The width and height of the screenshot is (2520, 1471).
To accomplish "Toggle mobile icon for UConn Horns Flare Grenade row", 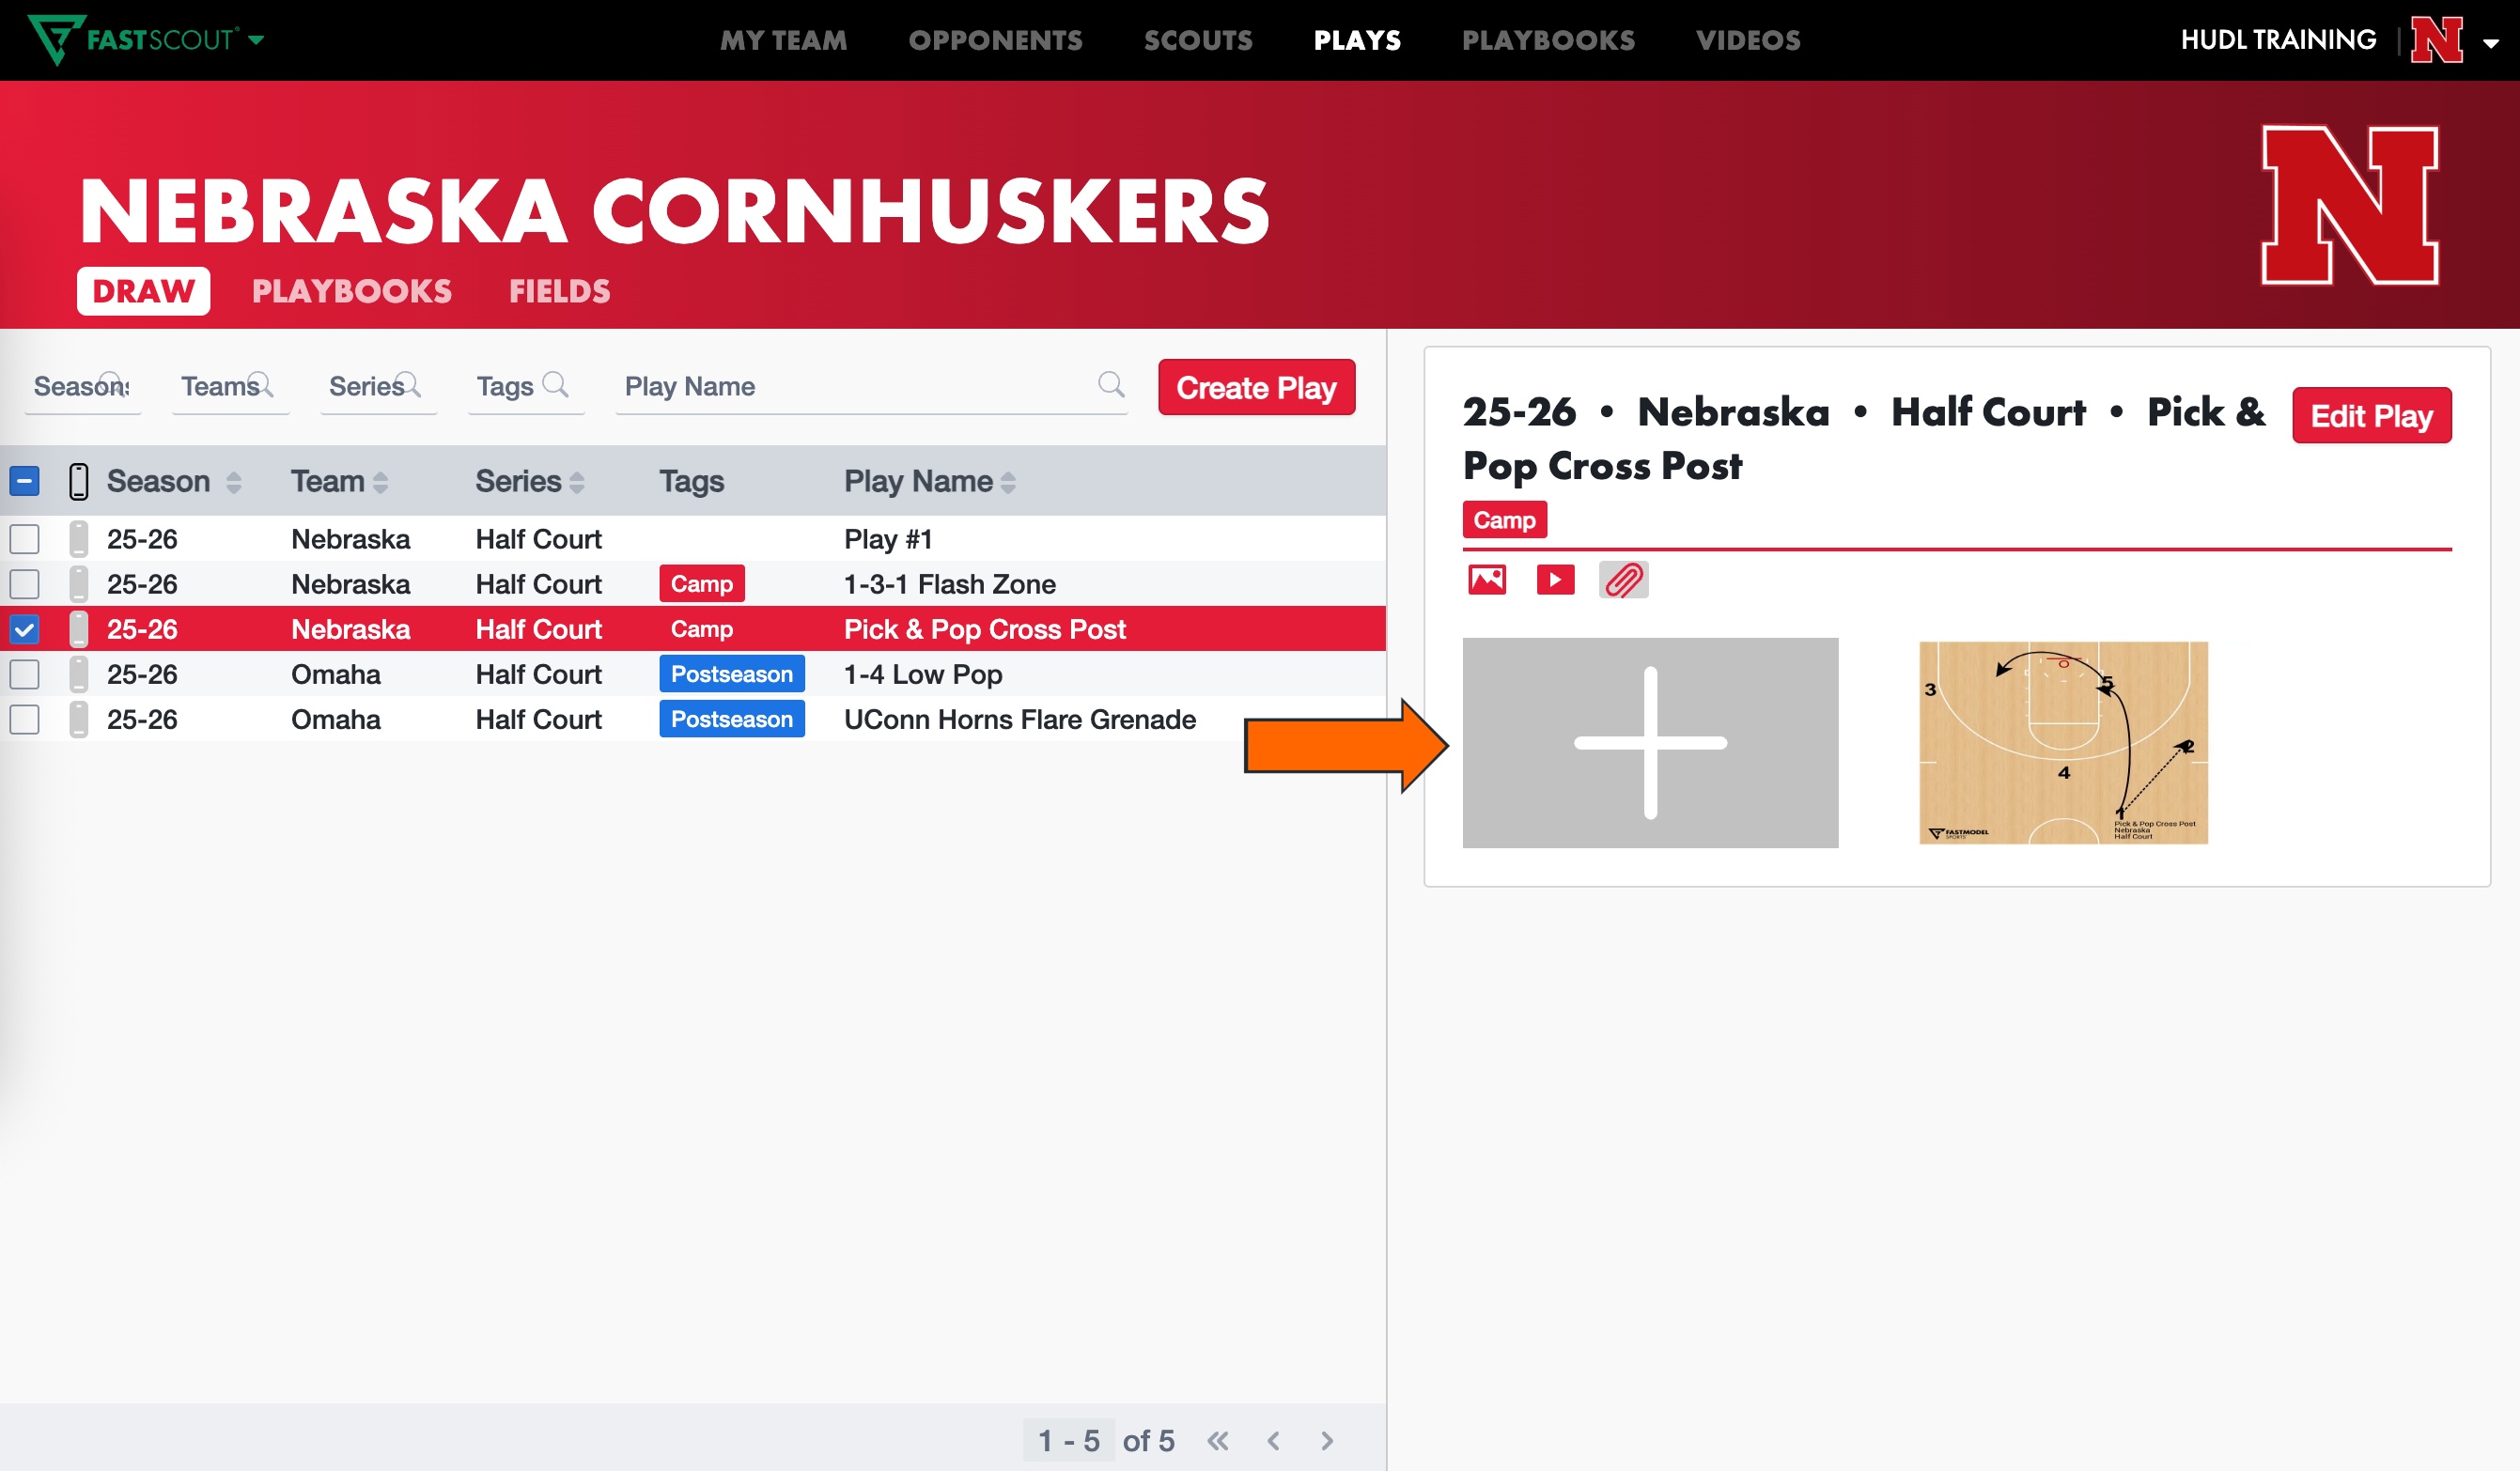I will 78,719.
